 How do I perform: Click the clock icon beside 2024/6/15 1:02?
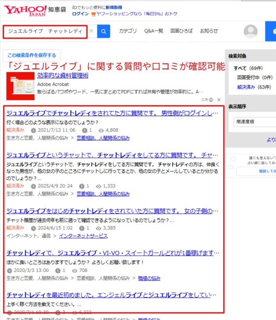(x=33, y=228)
